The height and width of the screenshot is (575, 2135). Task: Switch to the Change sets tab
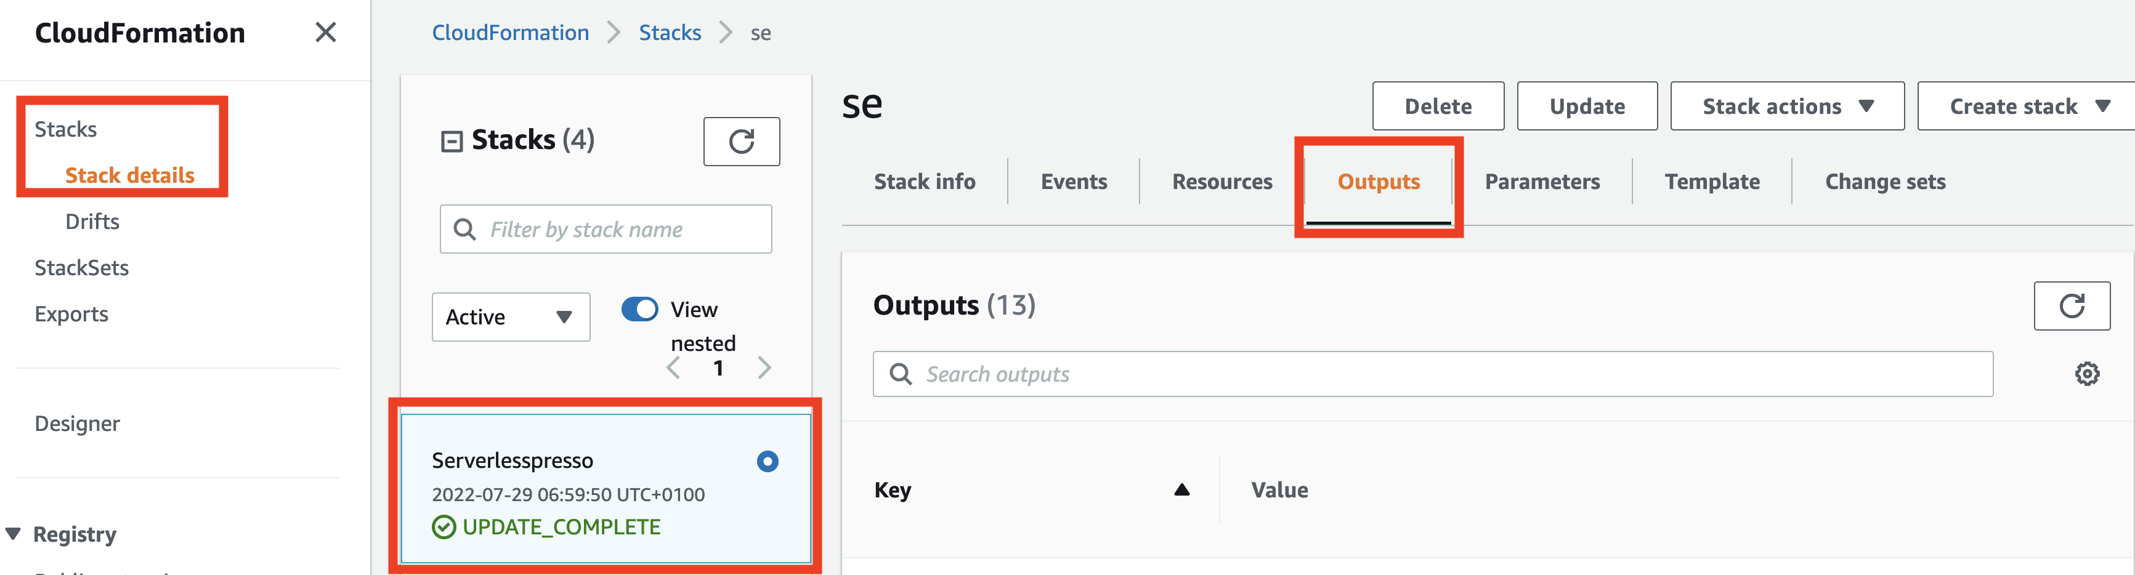coord(1885,182)
